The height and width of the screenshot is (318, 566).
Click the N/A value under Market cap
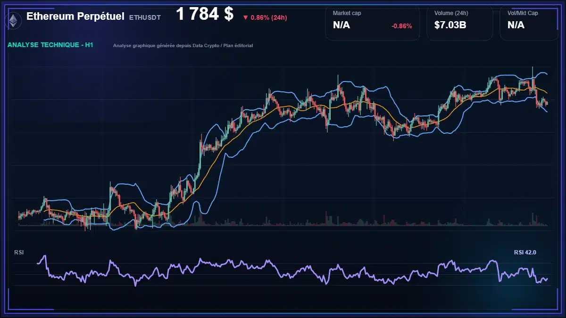point(341,25)
